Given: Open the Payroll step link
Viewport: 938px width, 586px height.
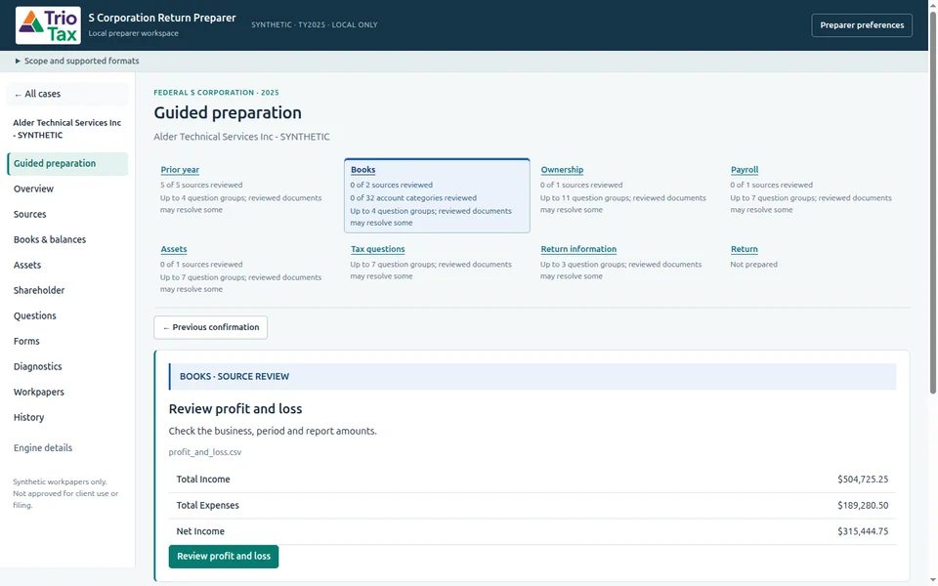Looking at the screenshot, I should [745, 170].
